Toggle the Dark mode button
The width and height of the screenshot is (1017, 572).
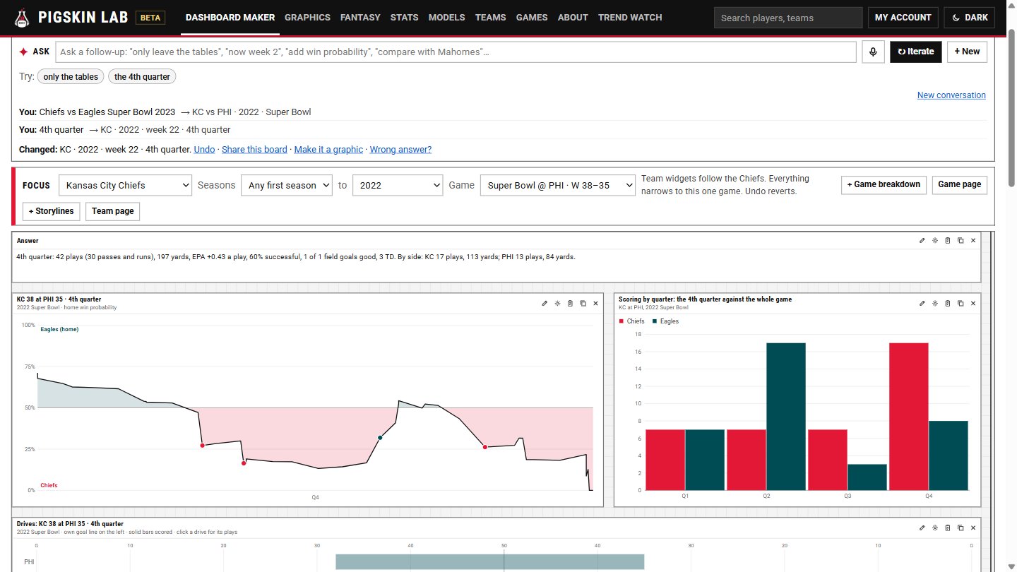coord(969,18)
